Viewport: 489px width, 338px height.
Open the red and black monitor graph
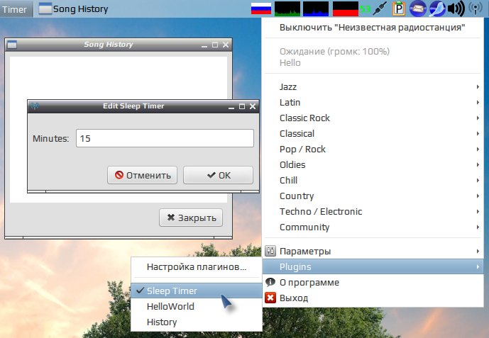pos(346,9)
